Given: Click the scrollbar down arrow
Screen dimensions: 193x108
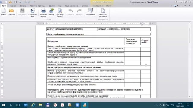Looking at the screenshot, I should click(x=190, y=97).
